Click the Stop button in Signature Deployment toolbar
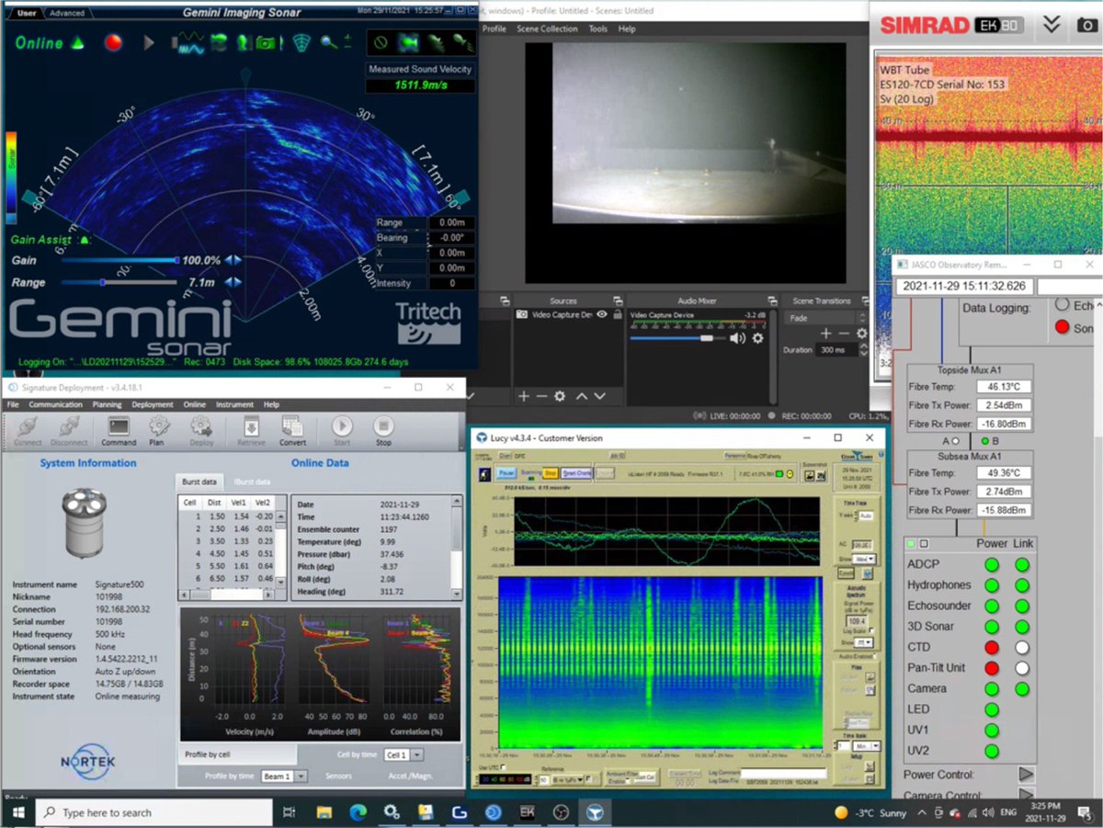 click(x=384, y=431)
